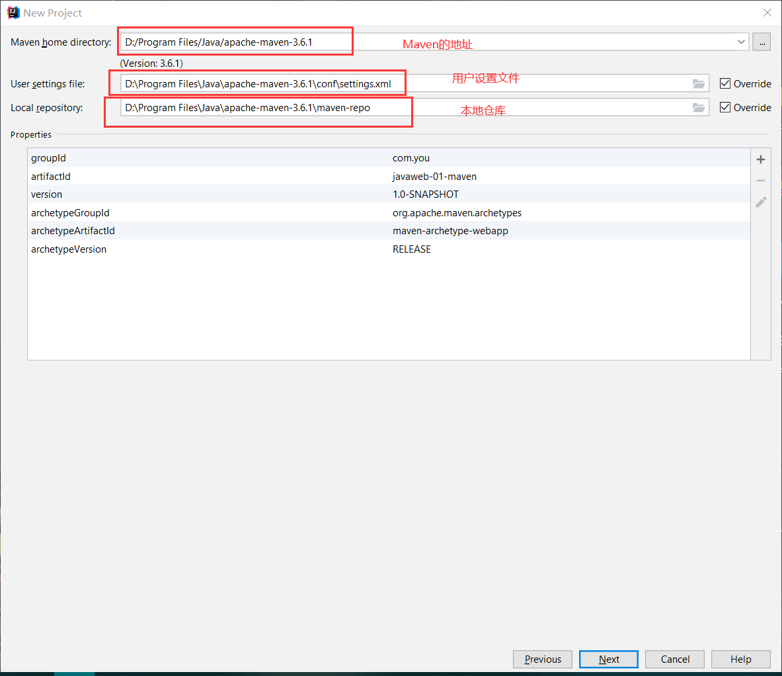This screenshot has height=676, width=782.
Task: Click the Local repository path field
Action: (x=414, y=107)
